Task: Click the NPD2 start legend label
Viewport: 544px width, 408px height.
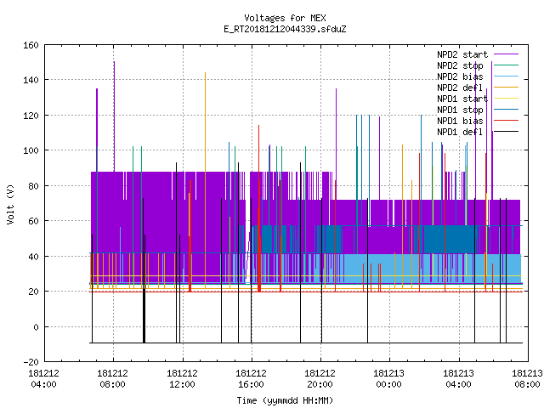Action: coord(462,54)
